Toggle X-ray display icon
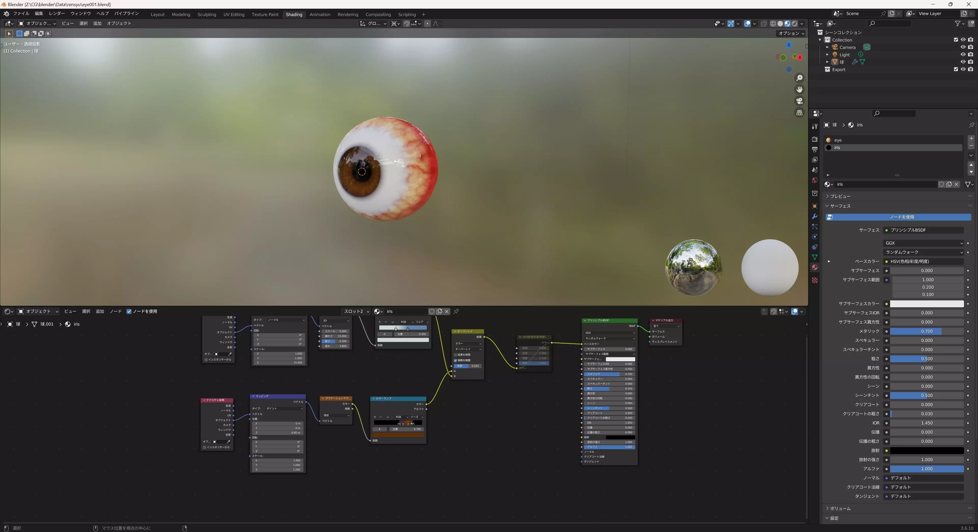 point(764,23)
